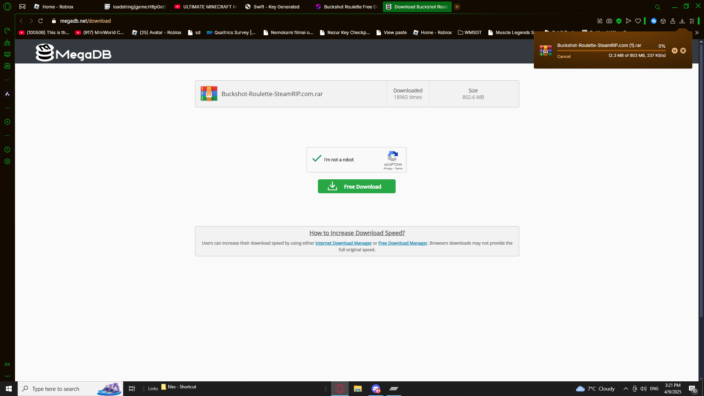Screen dimensions: 704x396
Task: Open extensions cube icon
Action: (663, 21)
